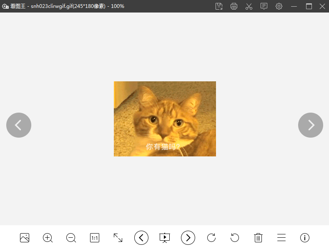Show image info with the circled i icon
The height and width of the screenshot is (249, 329).
click(x=305, y=238)
